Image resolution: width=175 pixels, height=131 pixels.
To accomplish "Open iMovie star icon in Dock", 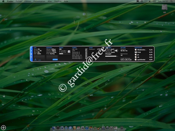I will pos(95,128).
